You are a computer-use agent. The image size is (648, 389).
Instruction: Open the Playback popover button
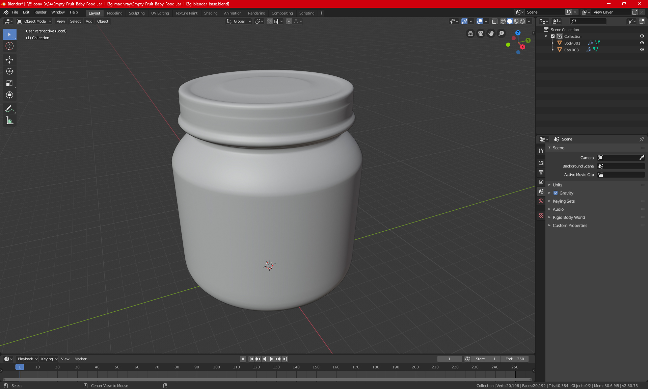27,359
